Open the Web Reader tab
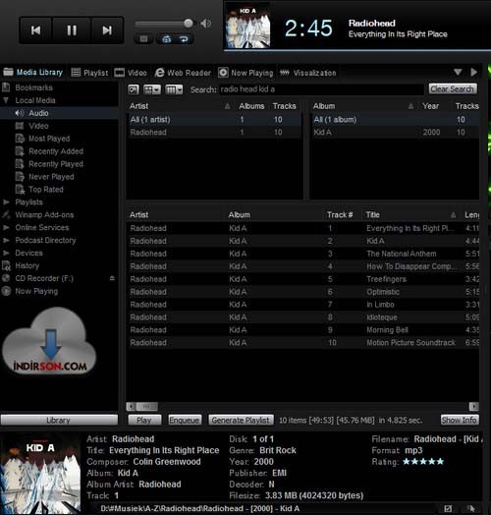 (183, 73)
